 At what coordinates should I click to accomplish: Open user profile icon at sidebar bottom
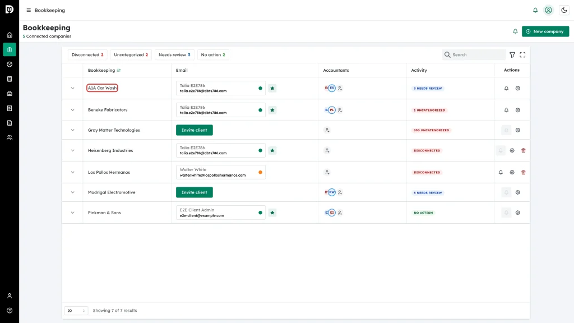(10, 296)
